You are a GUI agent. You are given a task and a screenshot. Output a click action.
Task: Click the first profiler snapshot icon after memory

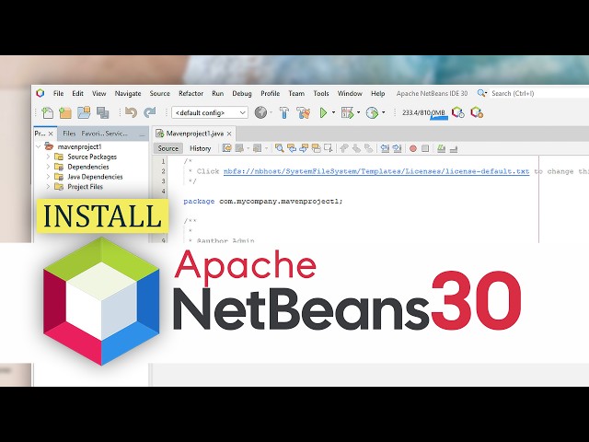[458, 112]
